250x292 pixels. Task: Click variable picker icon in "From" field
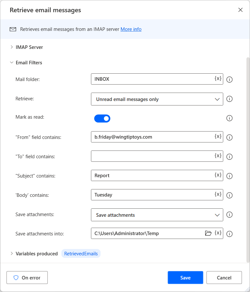[x=218, y=136]
